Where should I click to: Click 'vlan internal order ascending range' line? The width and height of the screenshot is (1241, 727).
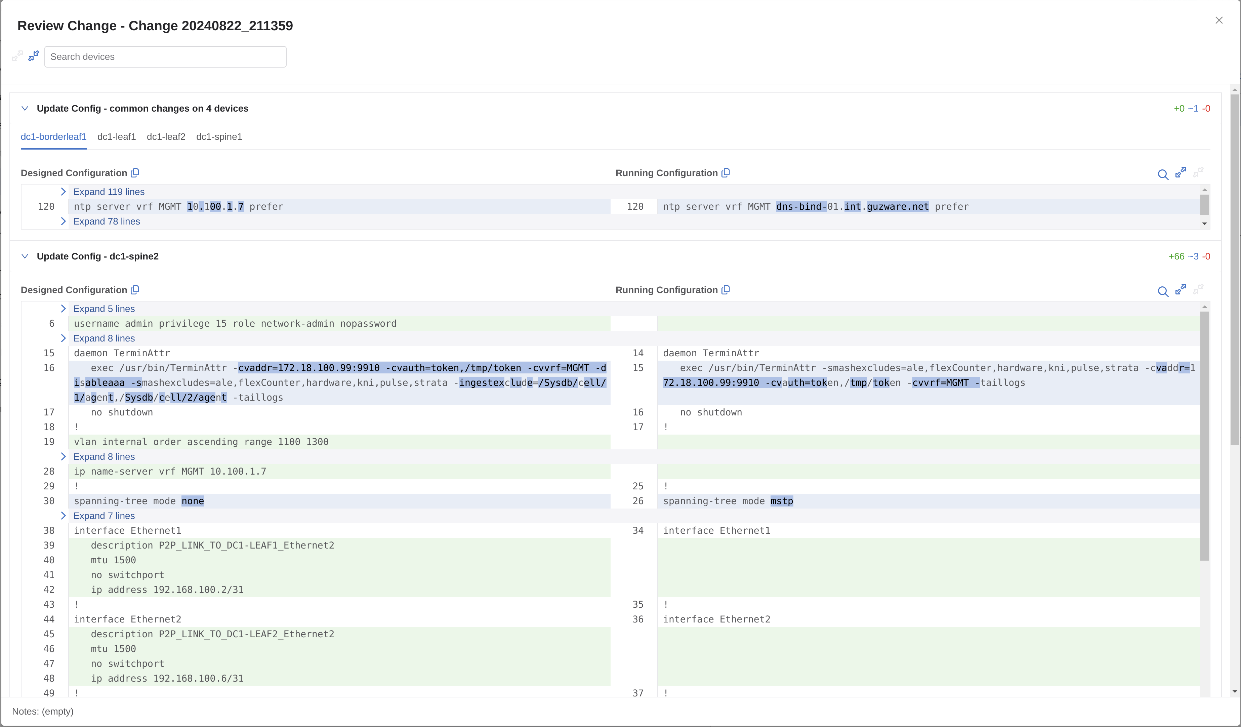point(339,442)
